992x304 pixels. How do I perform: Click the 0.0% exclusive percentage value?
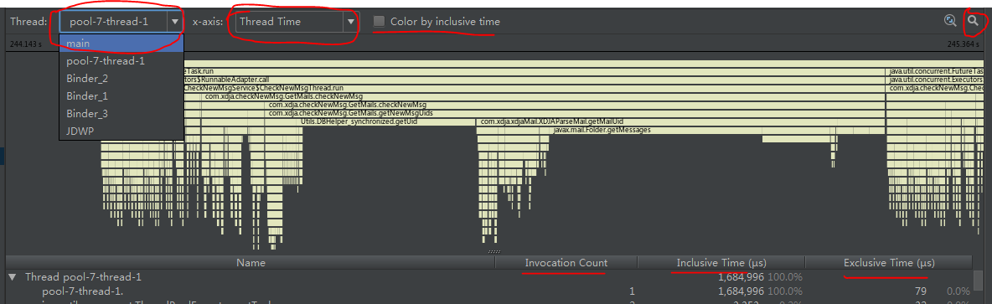coord(958,291)
